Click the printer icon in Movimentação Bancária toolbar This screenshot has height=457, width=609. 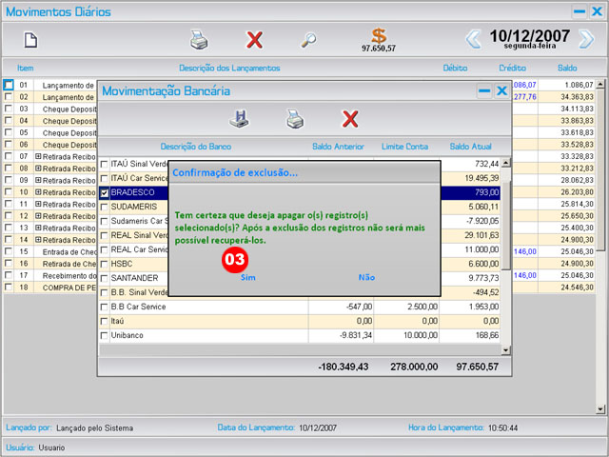pos(295,119)
